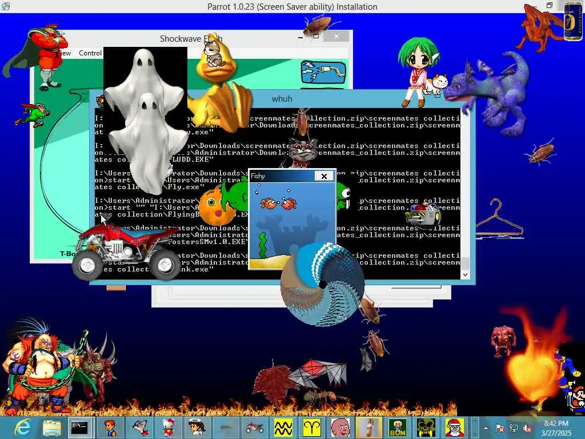Click the coat hanger on the desktop
The height and width of the screenshot is (439, 585).
point(499,219)
